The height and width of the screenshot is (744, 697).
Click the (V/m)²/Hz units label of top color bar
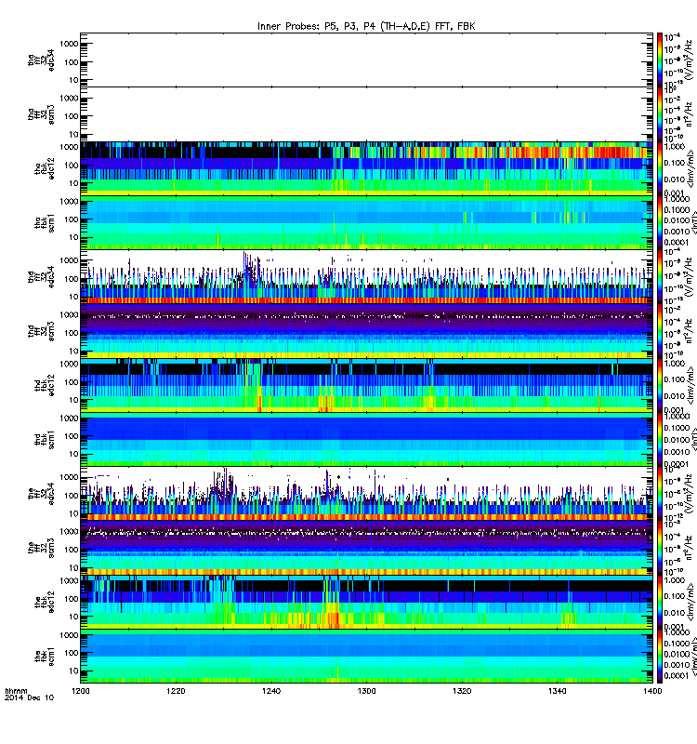(690, 60)
